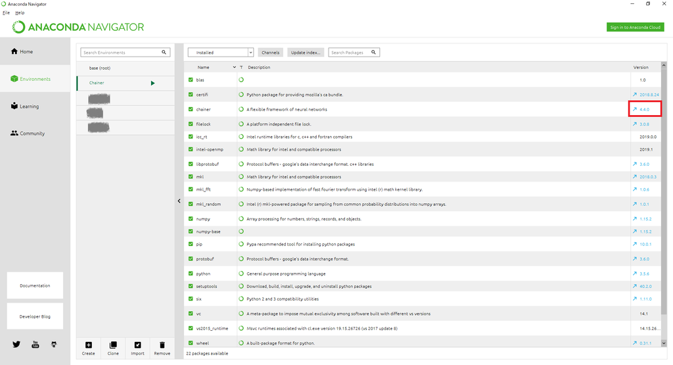
Task: Click the upgrade arrow beside filelock 3.0.8
Action: click(635, 124)
